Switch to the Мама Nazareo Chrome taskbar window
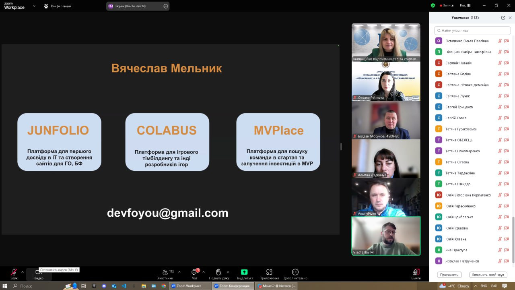The height and width of the screenshot is (290, 515). [x=276, y=286]
